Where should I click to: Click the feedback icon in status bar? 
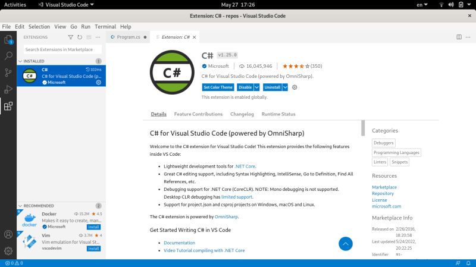click(x=458, y=263)
